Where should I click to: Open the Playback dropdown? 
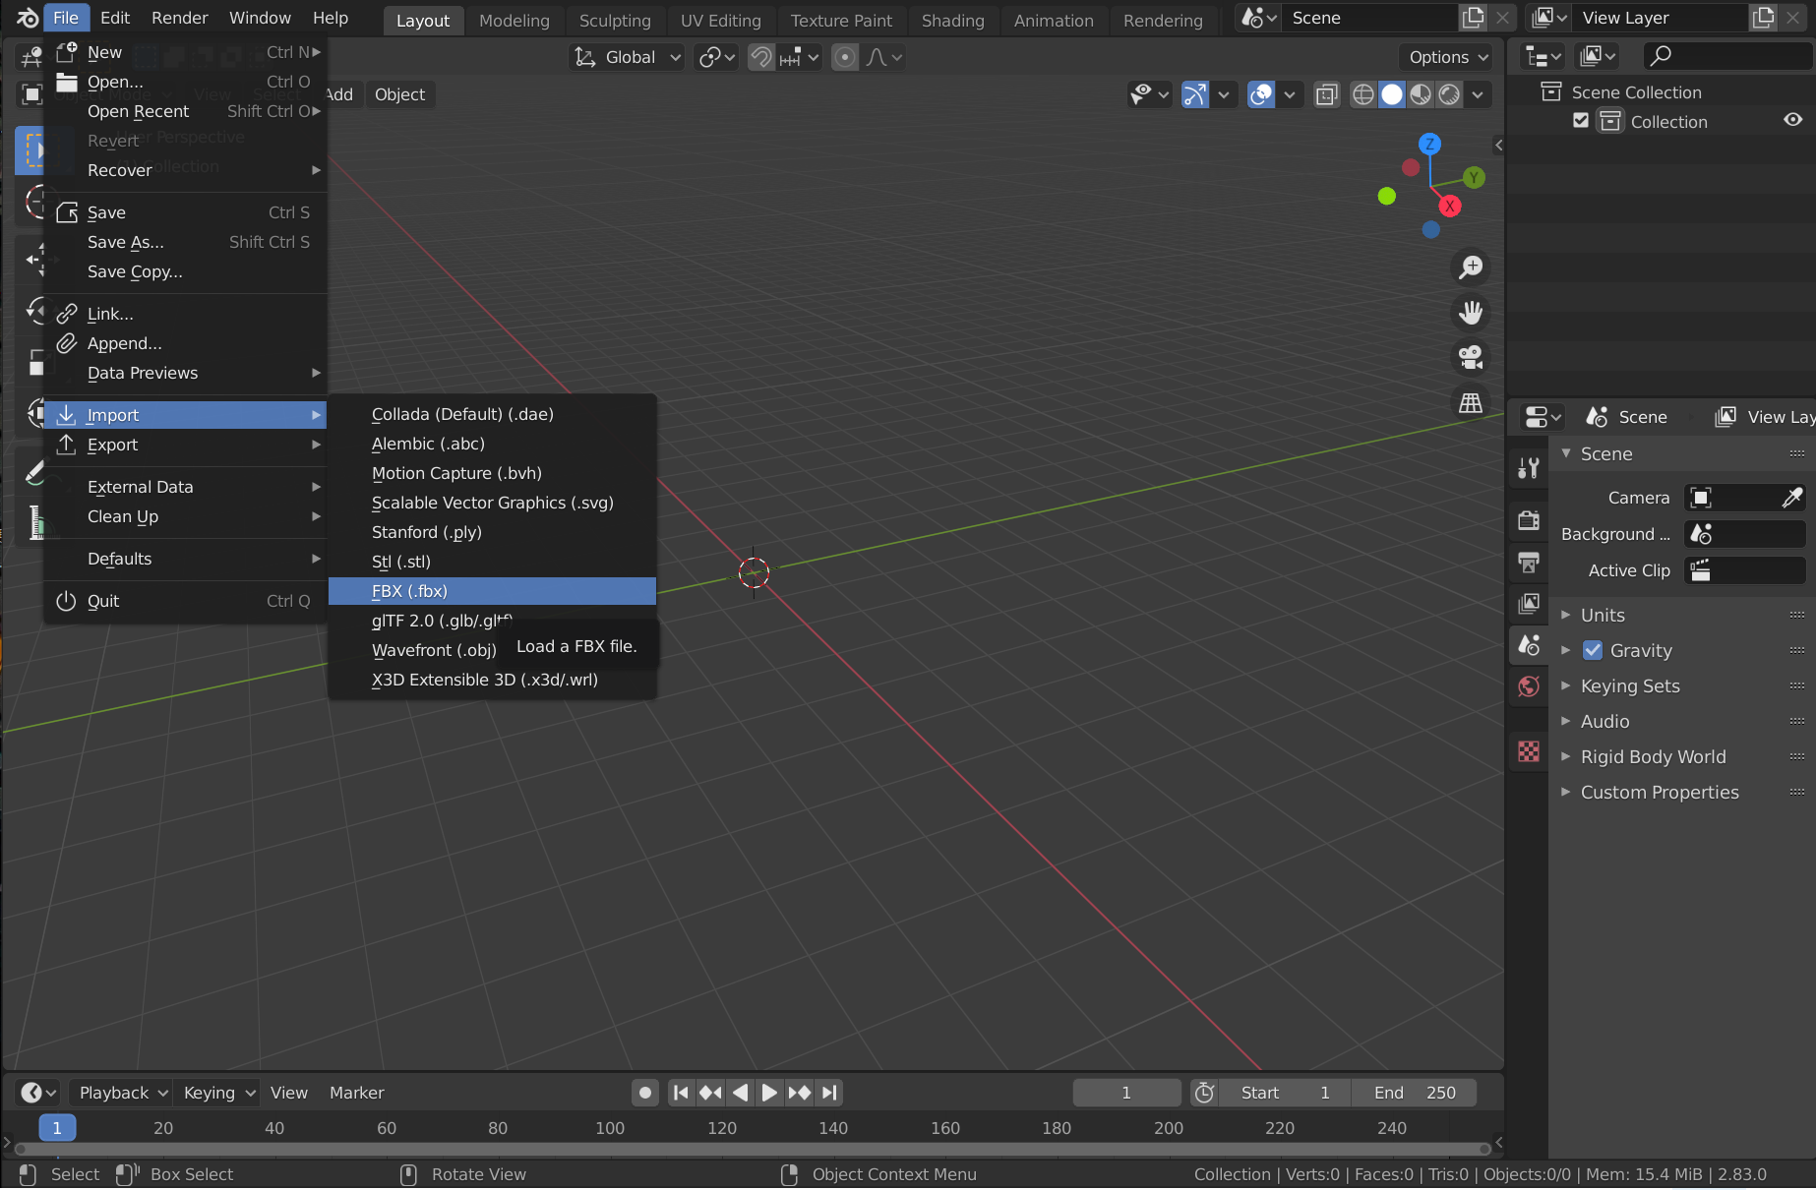123,1093
